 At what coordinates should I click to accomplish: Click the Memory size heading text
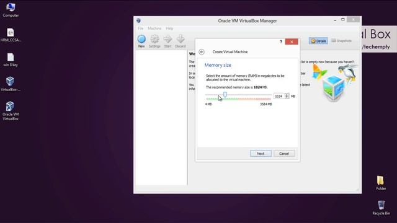[218, 65]
